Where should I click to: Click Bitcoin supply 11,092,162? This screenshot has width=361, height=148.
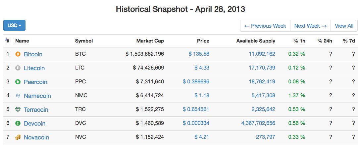[x=262, y=54]
